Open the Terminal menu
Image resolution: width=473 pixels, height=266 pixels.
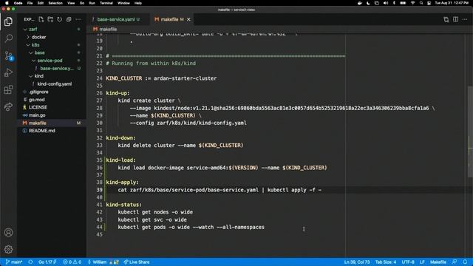106,3
